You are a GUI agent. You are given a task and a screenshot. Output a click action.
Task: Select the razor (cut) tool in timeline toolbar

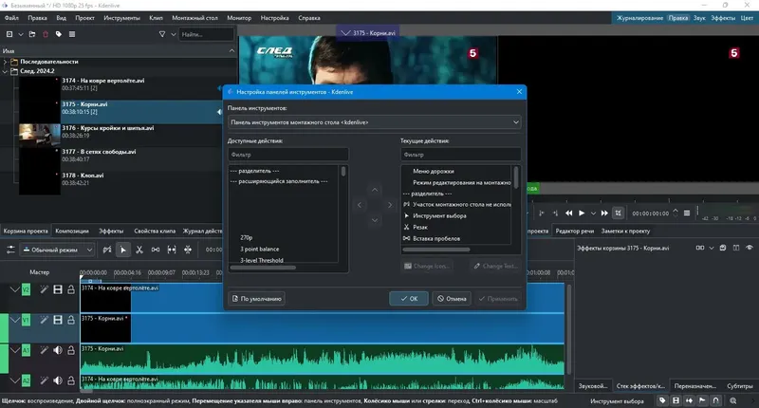(x=139, y=250)
